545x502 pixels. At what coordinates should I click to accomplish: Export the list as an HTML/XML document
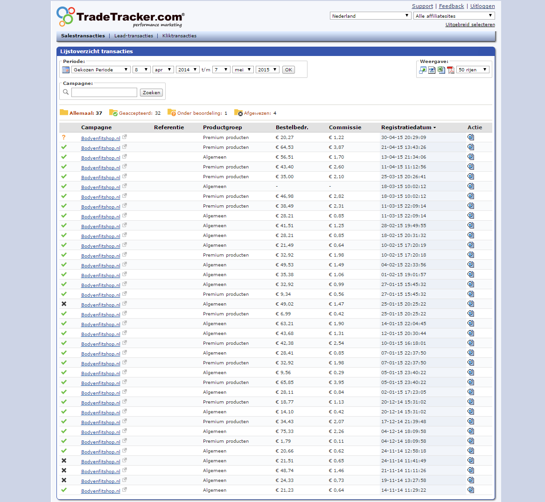432,70
